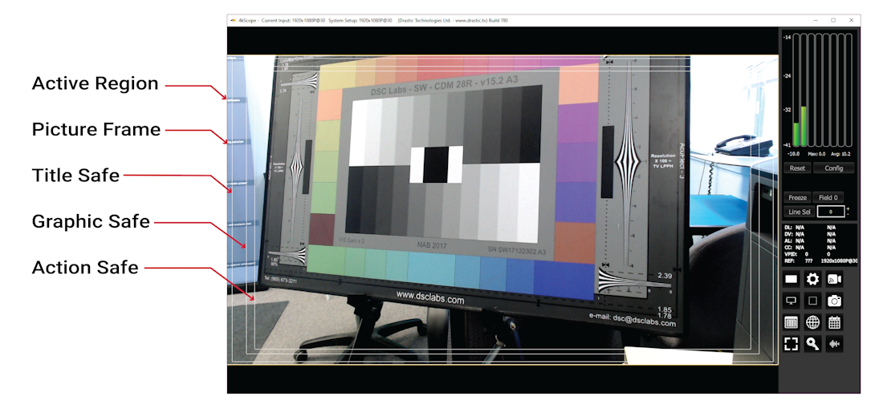Take a snapshot with the camera icon
The image size is (883, 412).
pyautogui.click(x=834, y=301)
